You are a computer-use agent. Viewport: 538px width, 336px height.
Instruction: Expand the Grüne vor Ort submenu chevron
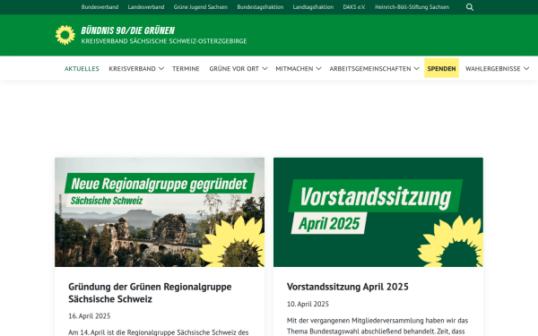(265, 69)
